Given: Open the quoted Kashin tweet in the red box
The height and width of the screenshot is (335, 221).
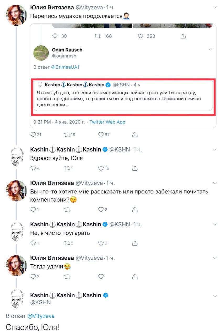Looking at the screenshot, I should click(x=123, y=97).
